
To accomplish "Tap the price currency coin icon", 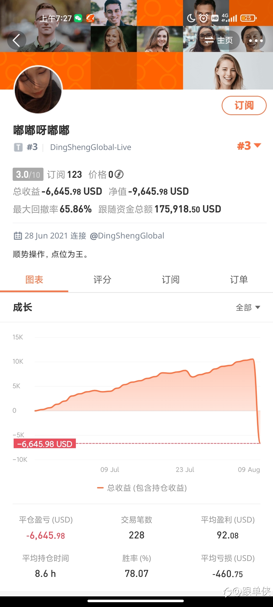I will [x=119, y=174].
